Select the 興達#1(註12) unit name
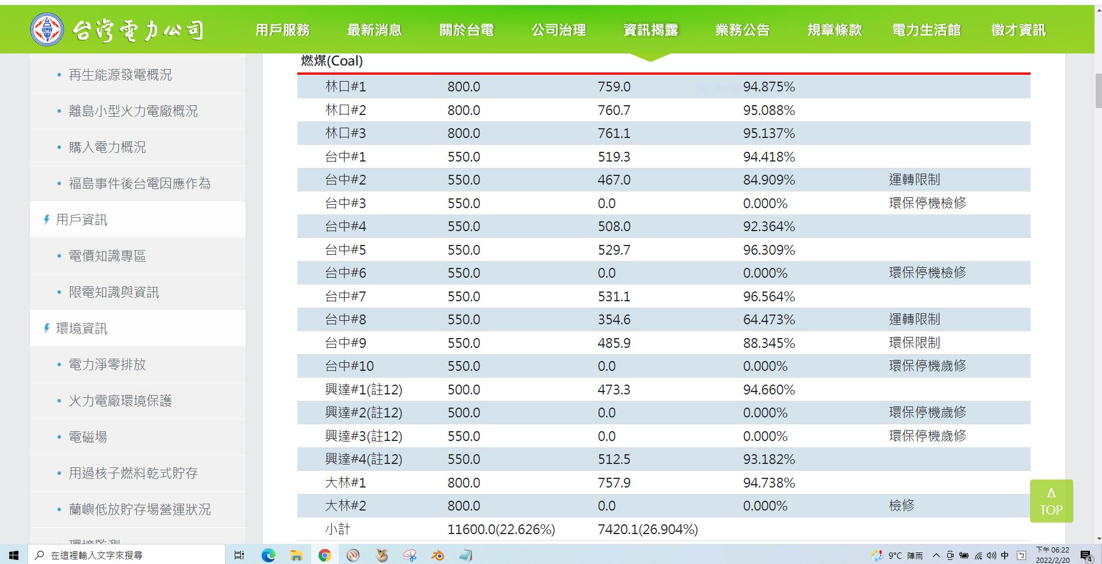This screenshot has height=564, width=1102. (x=363, y=390)
